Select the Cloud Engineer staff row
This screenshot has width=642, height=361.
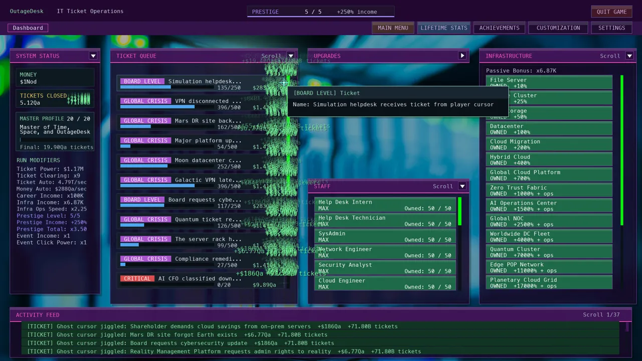coord(385,284)
